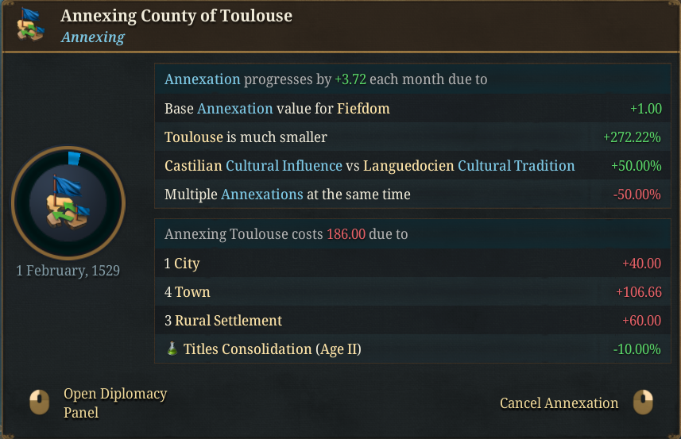681x439 pixels.
Task: Click the 'Annexing County of Toulouse' title
Action: 176,16
